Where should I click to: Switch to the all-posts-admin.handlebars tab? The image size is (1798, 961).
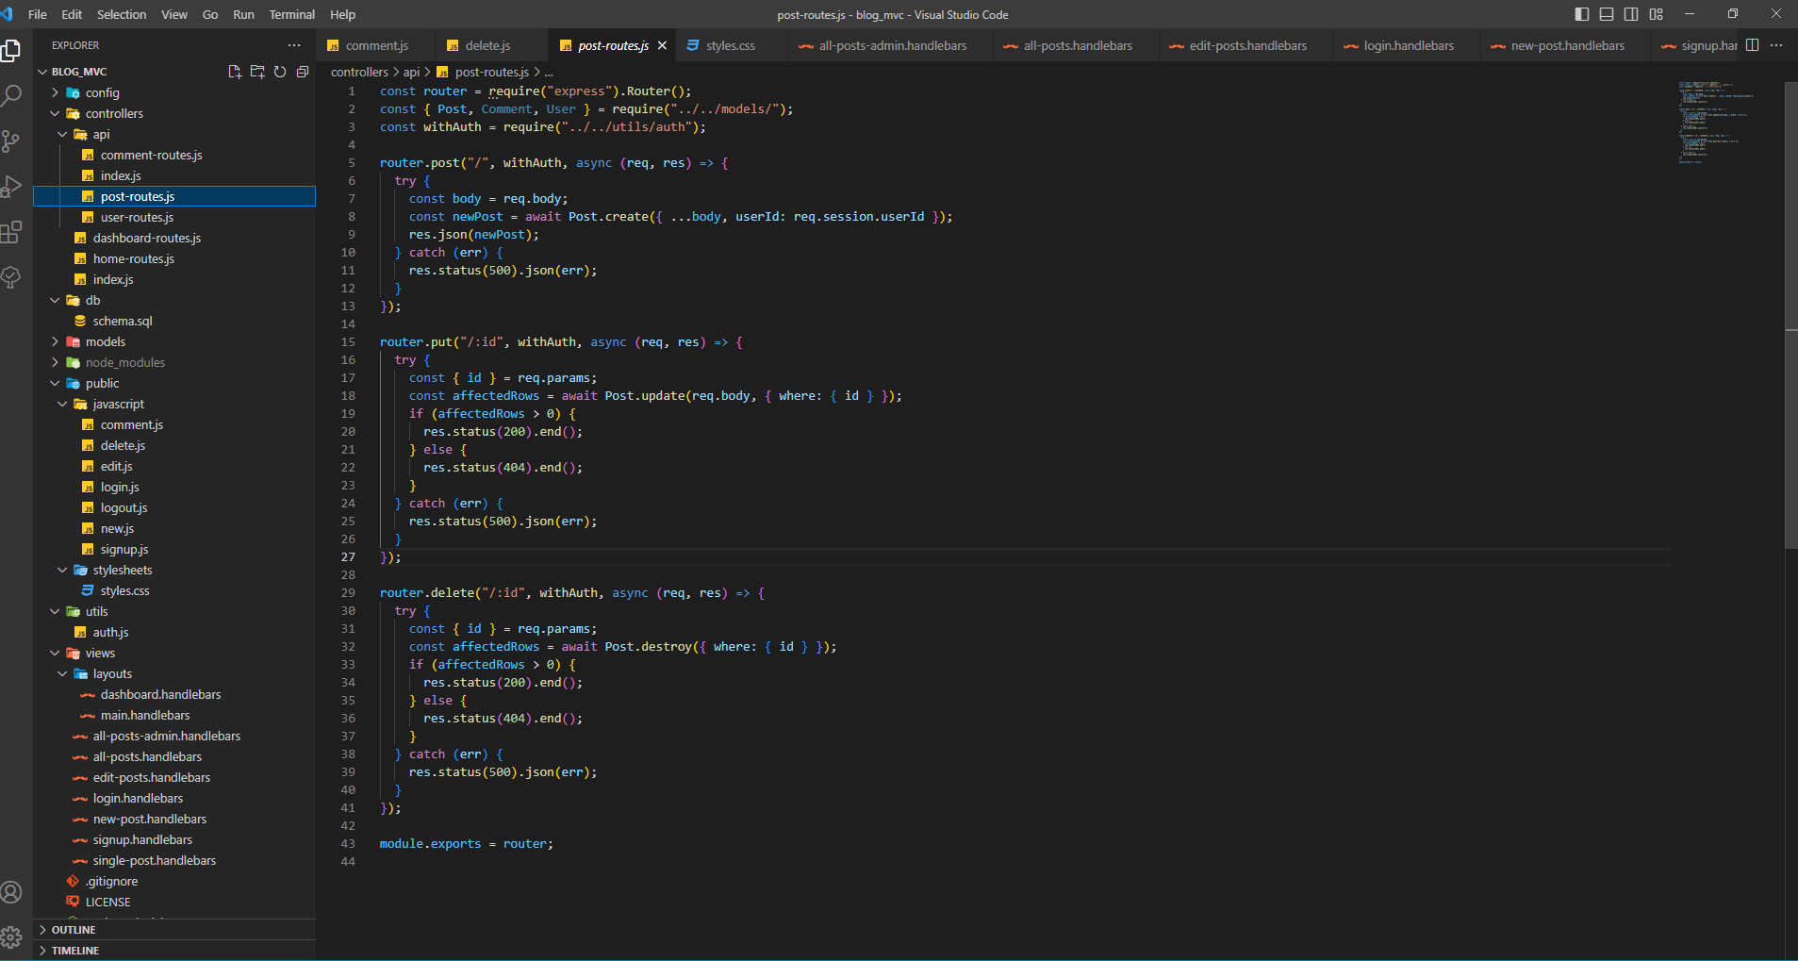(892, 45)
